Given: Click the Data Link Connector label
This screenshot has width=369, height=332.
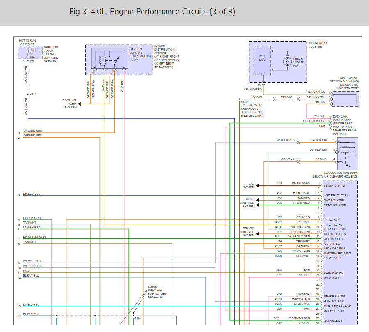Looking at the screenshot, I should (x=344, y=125).
